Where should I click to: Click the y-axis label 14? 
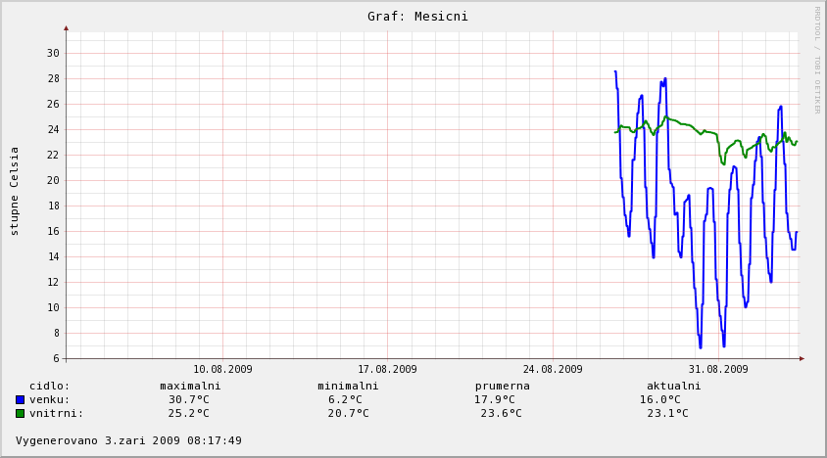point(53,256)
